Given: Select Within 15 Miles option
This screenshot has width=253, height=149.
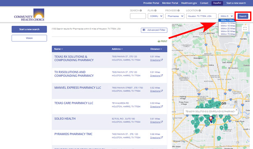Looking at the screenshot, I should 227,26.
